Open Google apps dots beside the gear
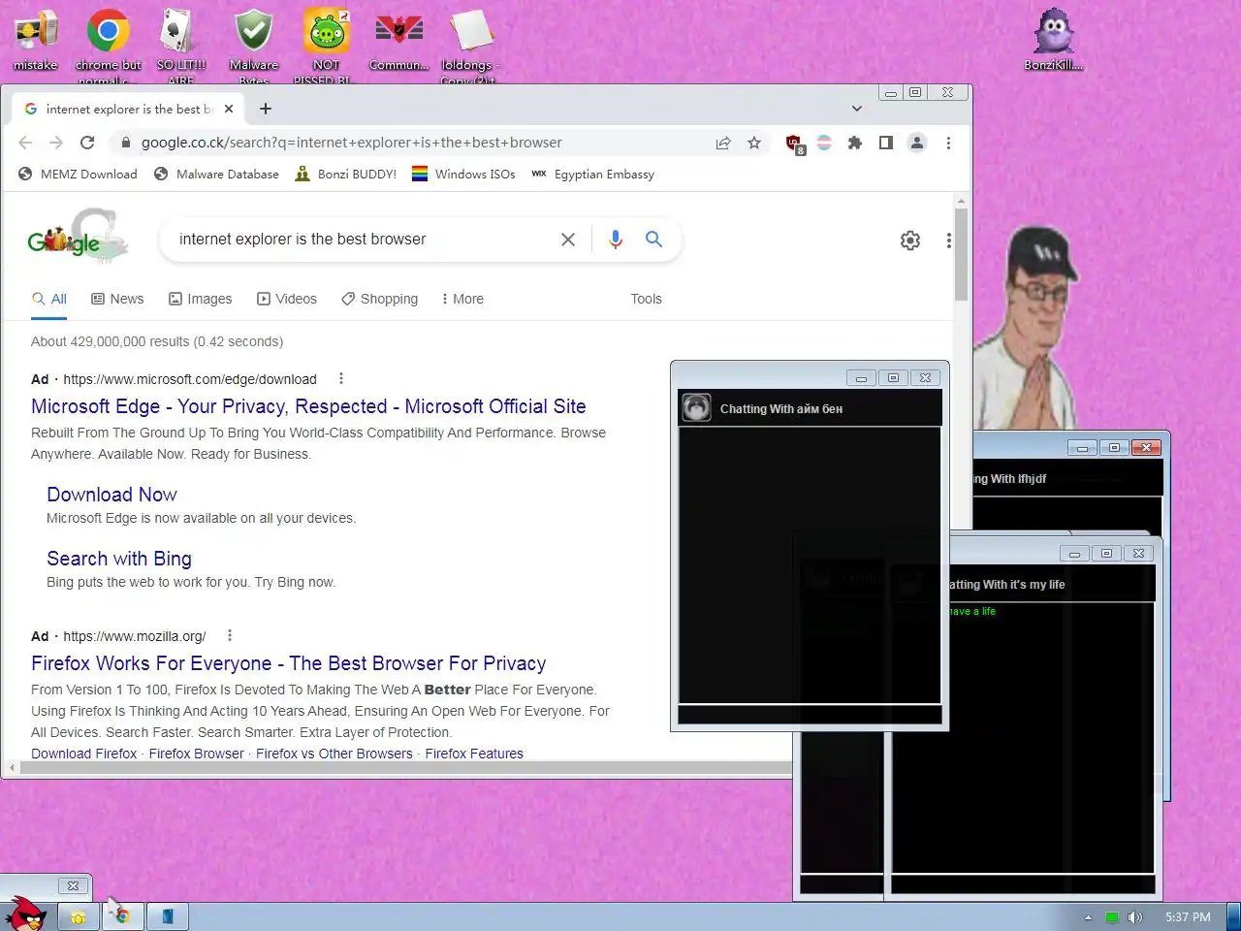Viewport: 1241px width, 931px height. coord(948,241)
